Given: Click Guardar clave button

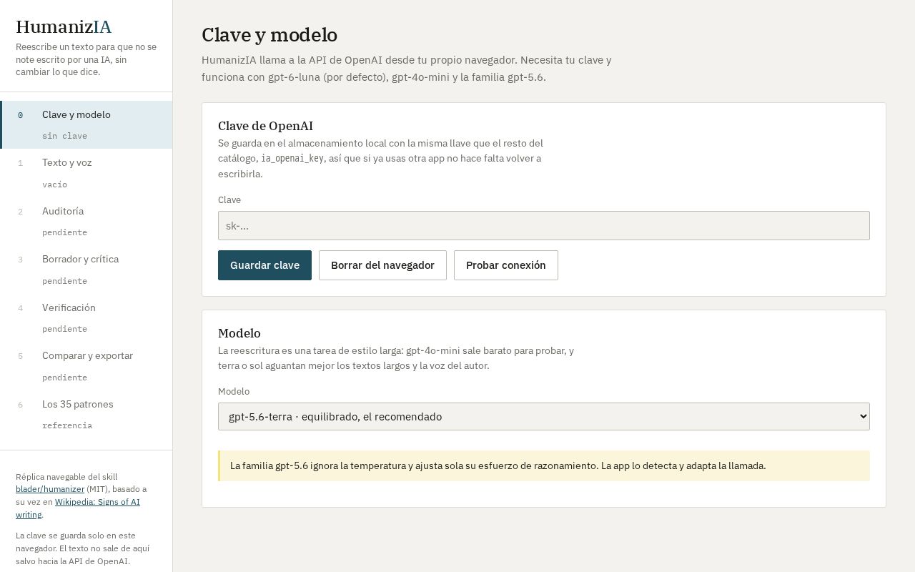Looking at the screenshot, I should (x=264, y=265).
